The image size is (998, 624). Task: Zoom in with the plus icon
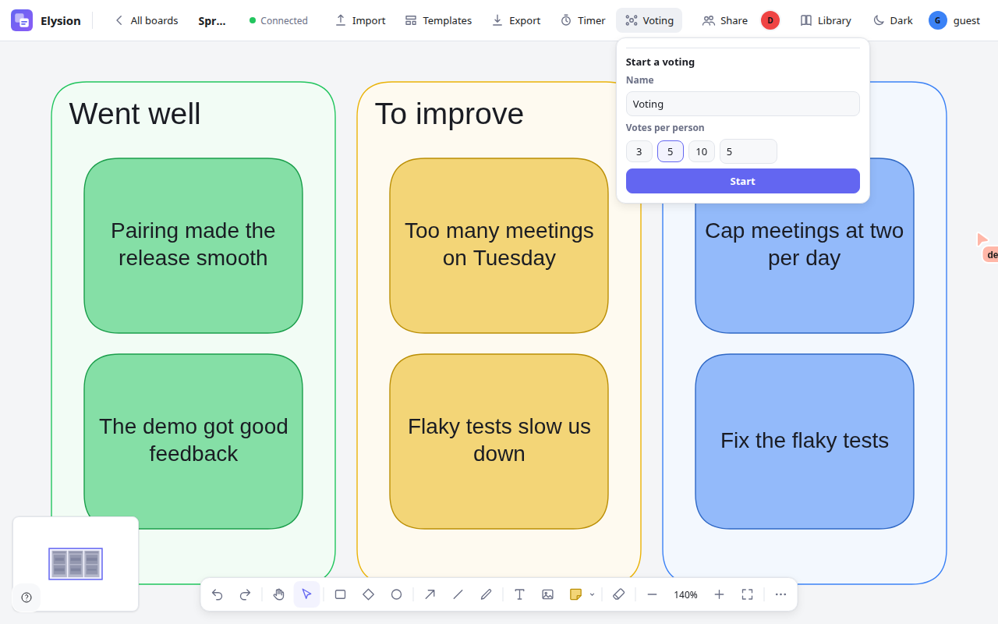click(719, 594)
